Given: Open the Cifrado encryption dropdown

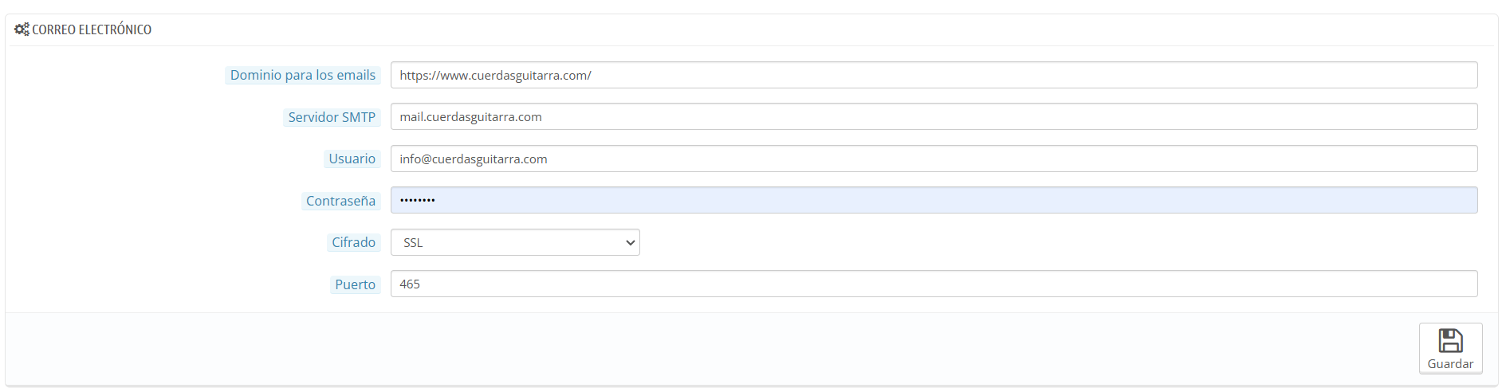Looking at the screenshot, I should coord(515,242).
